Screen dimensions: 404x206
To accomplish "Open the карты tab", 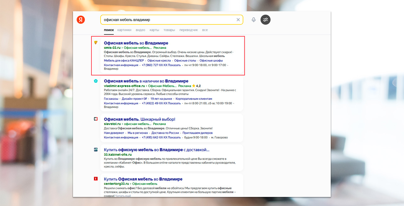I will [154, 30].
